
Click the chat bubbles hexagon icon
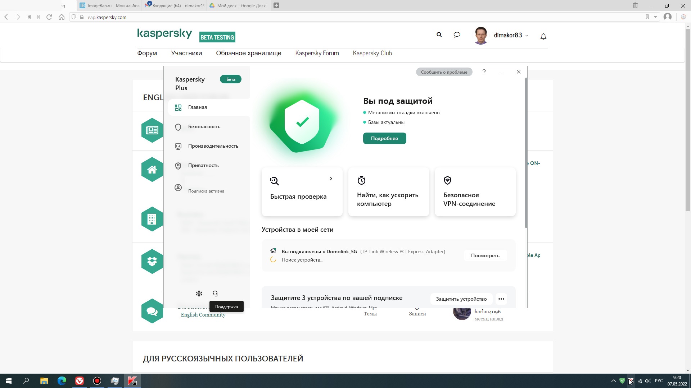click(x=152, y=311)
